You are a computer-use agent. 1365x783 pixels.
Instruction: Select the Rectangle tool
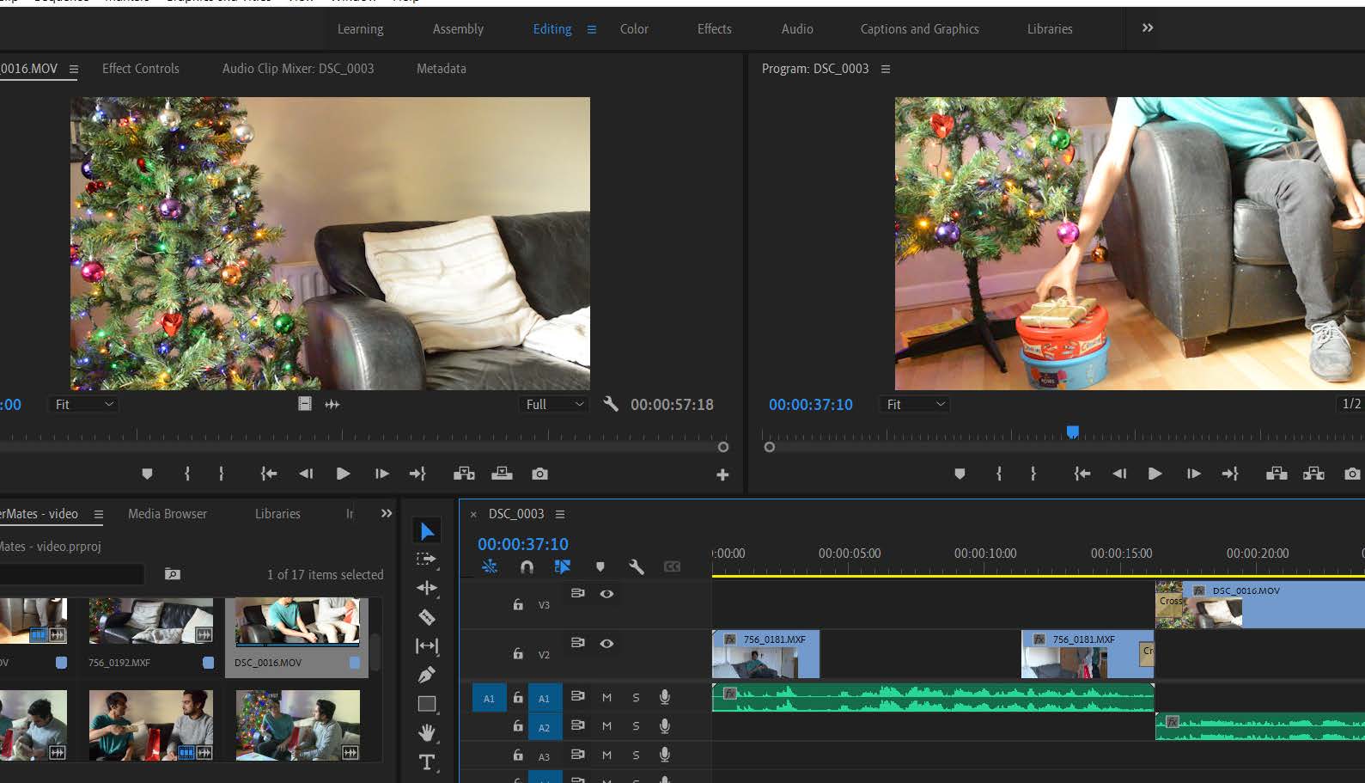coord(427,704)
